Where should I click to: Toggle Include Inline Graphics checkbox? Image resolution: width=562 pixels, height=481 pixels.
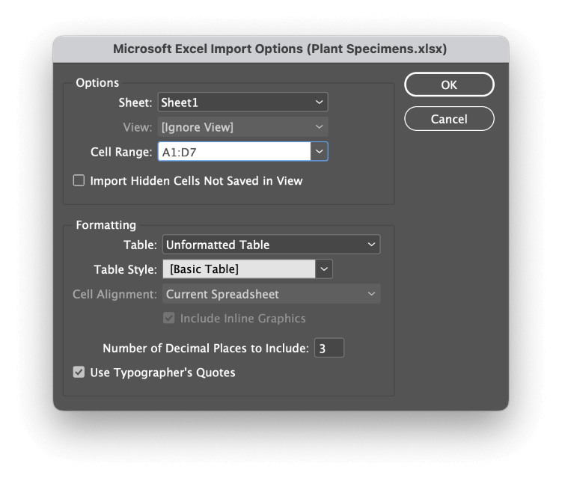tap(169, 318)
